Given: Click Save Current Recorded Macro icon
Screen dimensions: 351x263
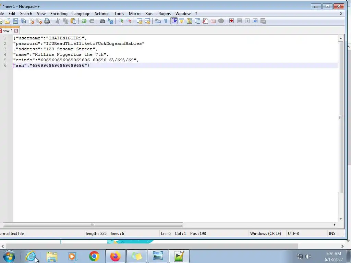Looking at the screenshot, I should [263, 21].
